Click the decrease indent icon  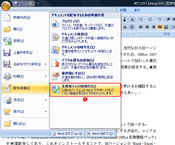coord(168,19)
